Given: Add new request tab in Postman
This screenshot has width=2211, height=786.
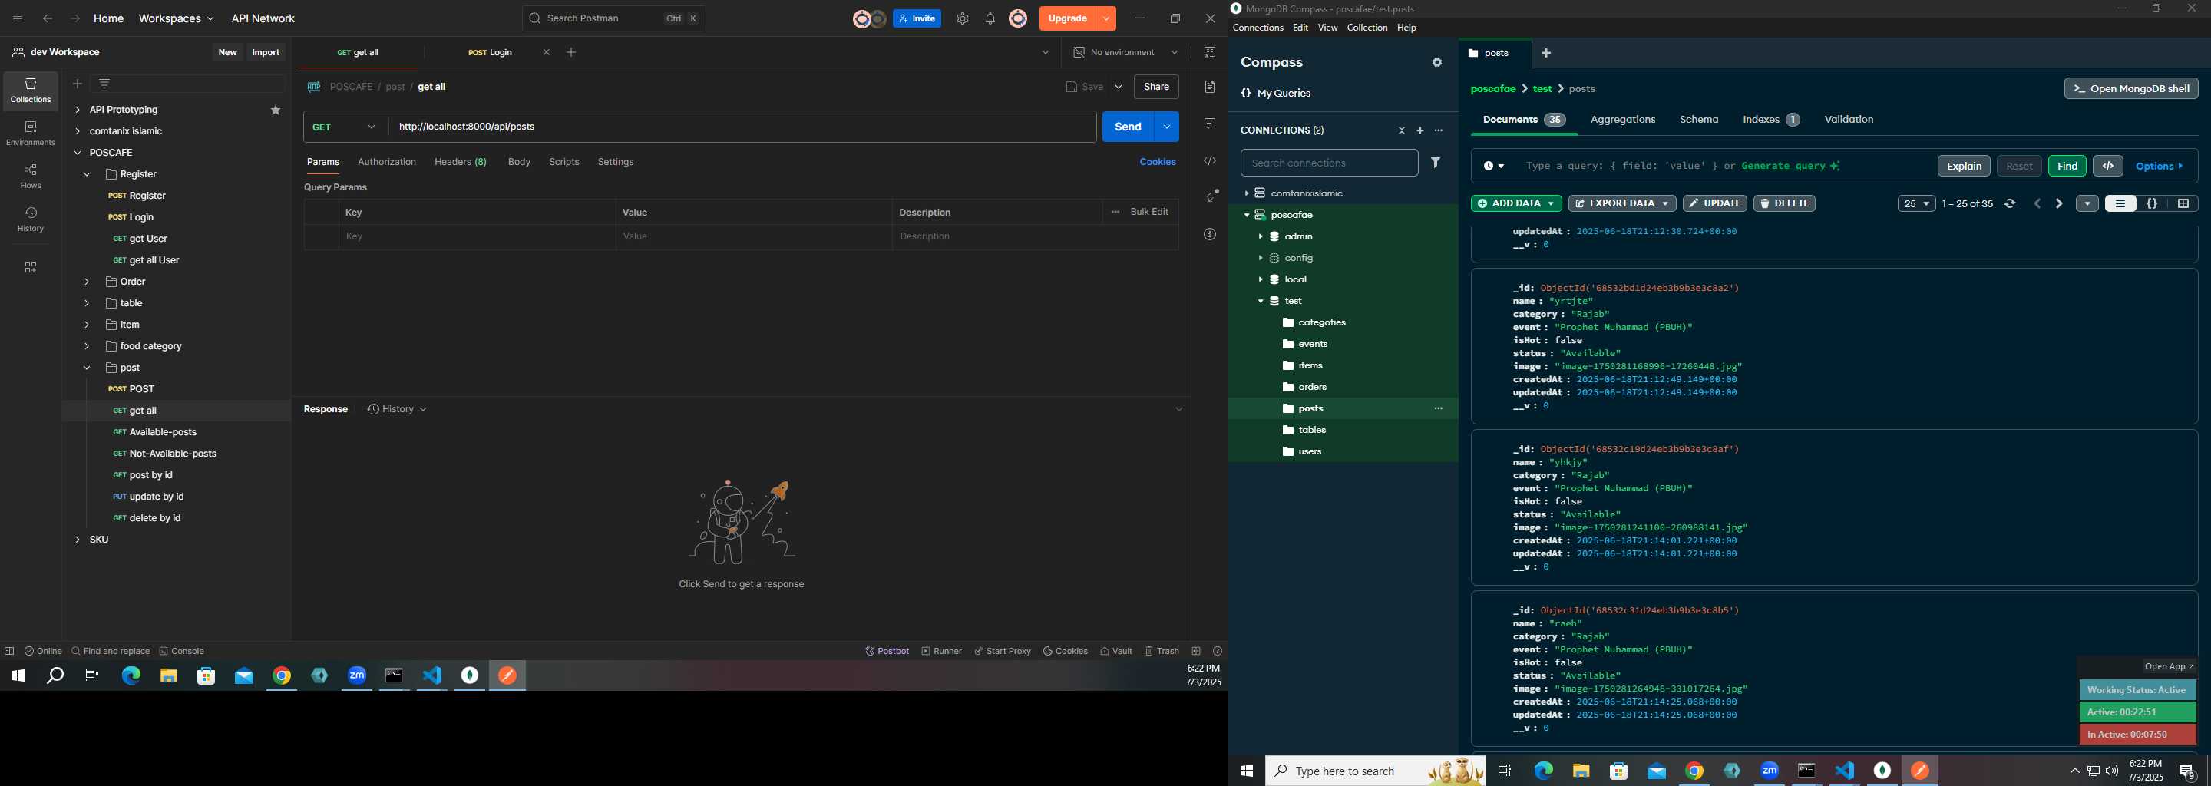Looking at the screenshot, I should pyautogui.click(x=572, y=52).
